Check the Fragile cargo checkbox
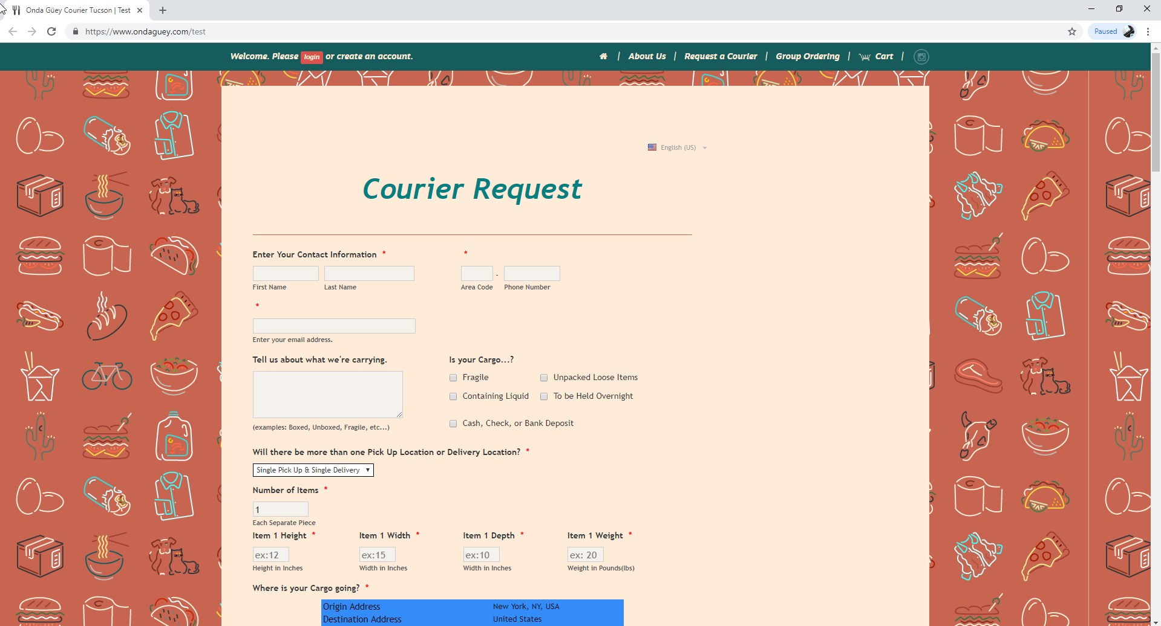Image resolution: width=1161 pixels, height=626 pixels. click(x=453, y=378)
